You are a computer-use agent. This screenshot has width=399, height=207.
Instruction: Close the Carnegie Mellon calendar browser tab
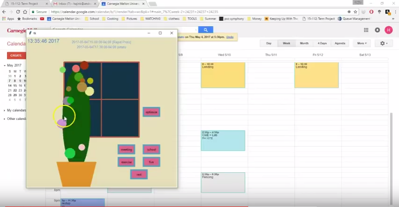pyautogui.click(x=143, y=4)
